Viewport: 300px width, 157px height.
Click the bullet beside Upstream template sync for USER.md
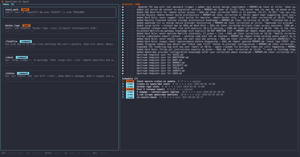tap(123, 73)
